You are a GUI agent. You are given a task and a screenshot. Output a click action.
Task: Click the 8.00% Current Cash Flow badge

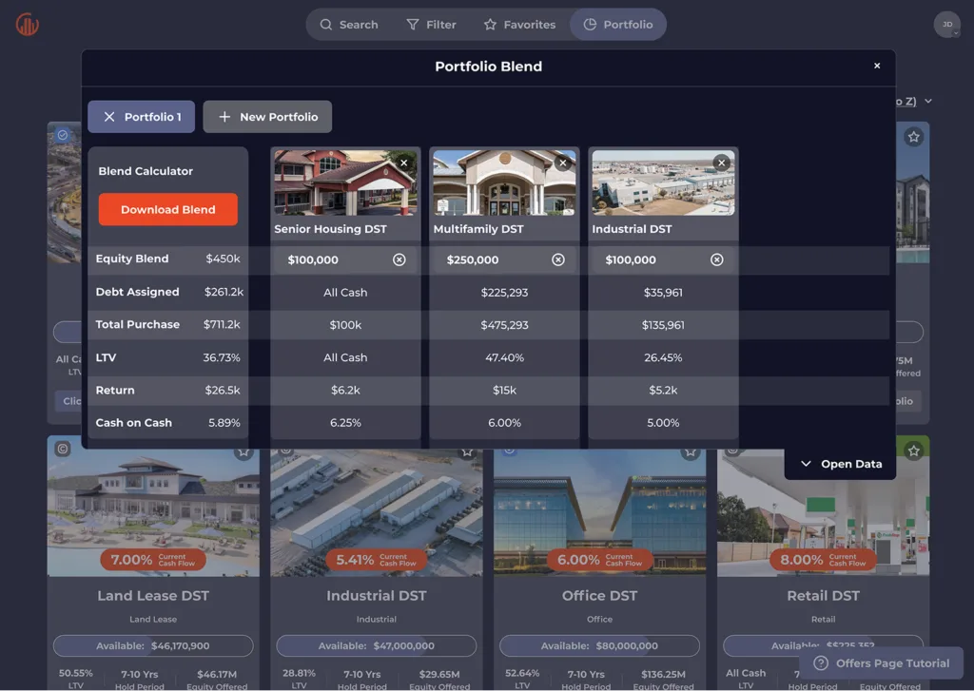tap(823, 560)
